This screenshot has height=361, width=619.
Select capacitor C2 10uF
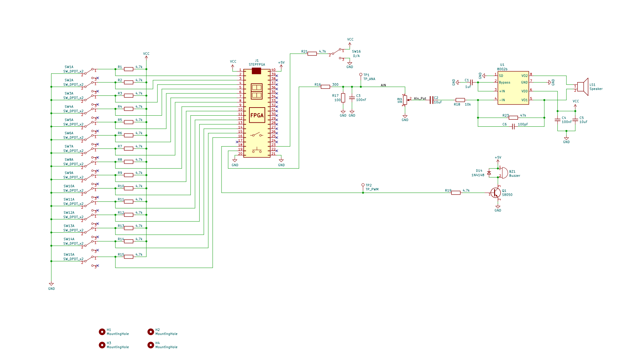[x=432, y=100]
